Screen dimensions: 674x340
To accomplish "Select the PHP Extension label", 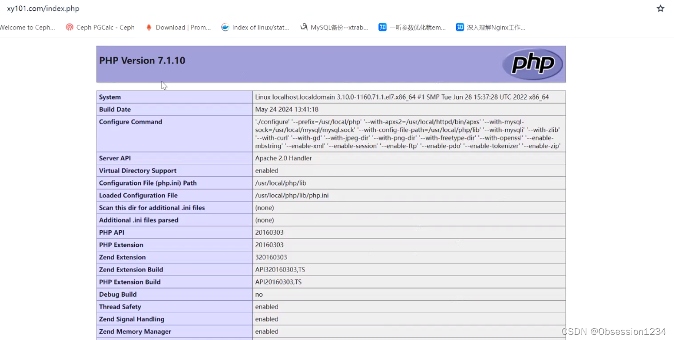I will pyautogui.click(x=121, y=245).
